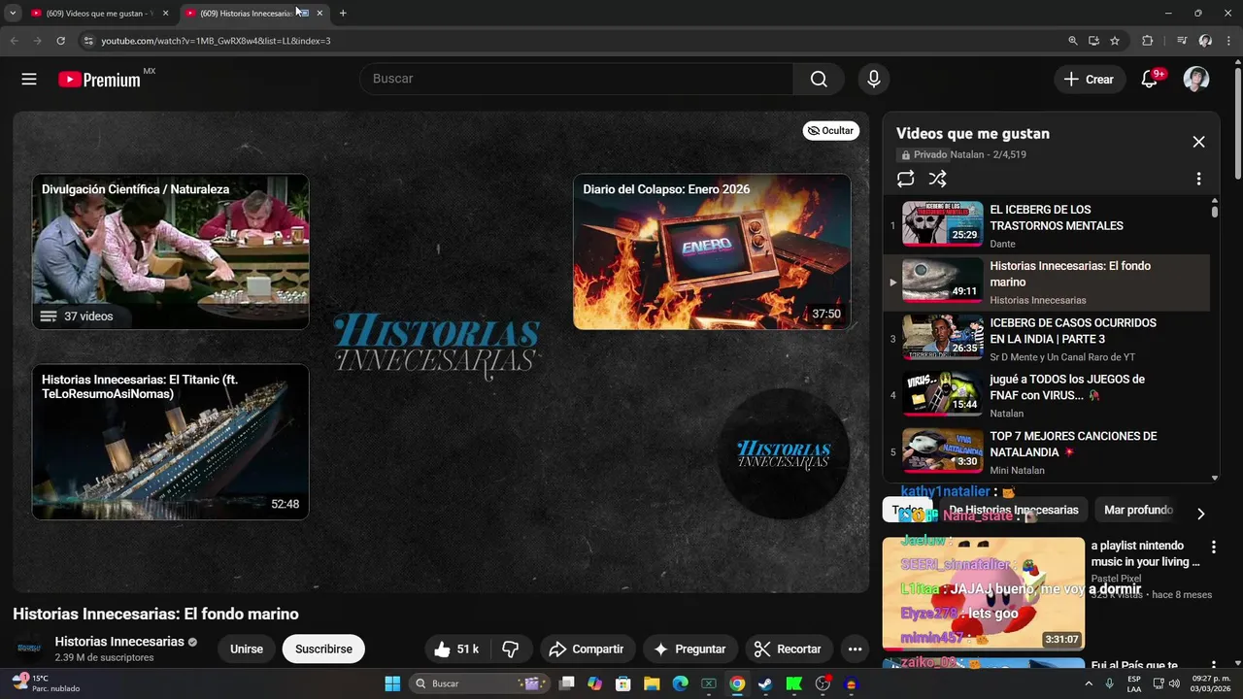
Task: Like the video (51 k)
Action: click(456, 649)
